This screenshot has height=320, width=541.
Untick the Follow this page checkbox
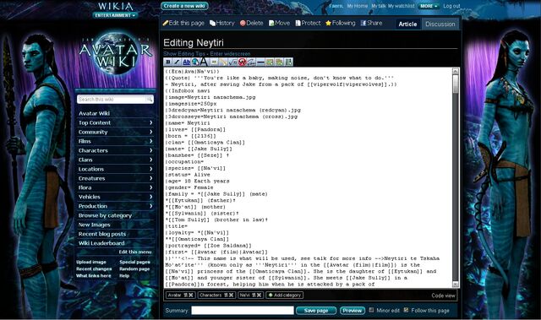click(x=406, y=310)
